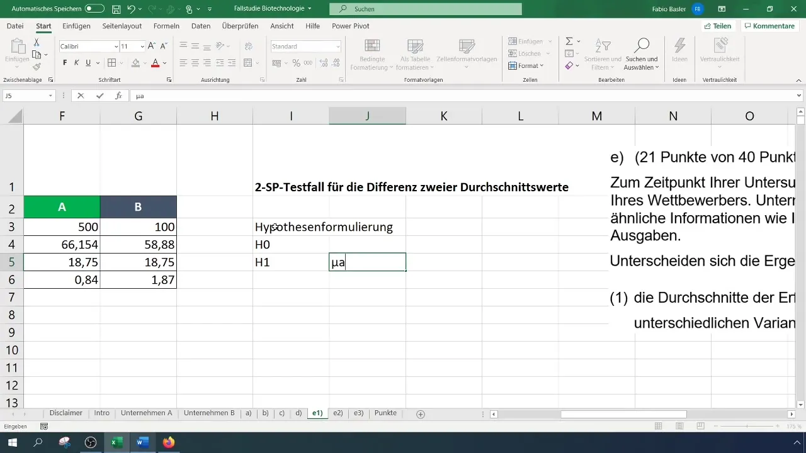This screenshot has width=806, height=453.
Task: Confirm entry with the checkmark icon
Action: 99,96
